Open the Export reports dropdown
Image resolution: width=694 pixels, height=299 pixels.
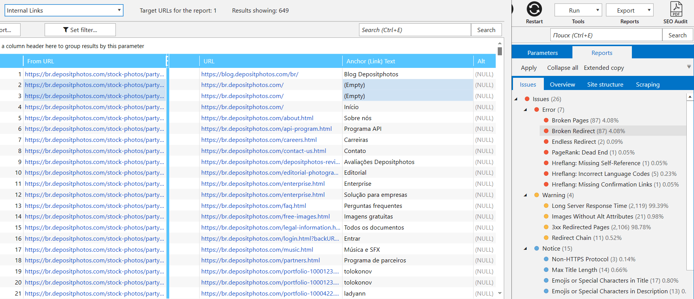630,10
